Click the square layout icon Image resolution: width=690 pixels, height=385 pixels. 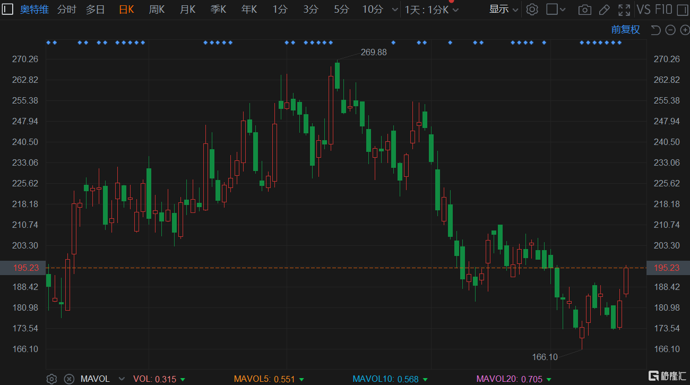(552, 9)
